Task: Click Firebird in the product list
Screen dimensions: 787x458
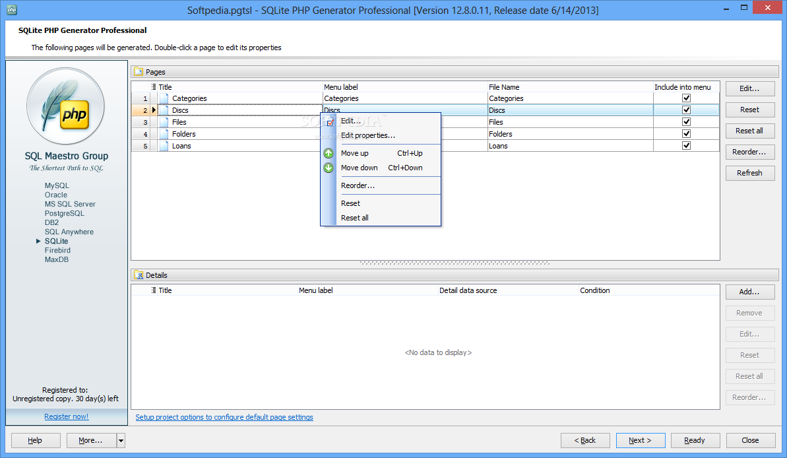Action: click(x=57, y=251)
